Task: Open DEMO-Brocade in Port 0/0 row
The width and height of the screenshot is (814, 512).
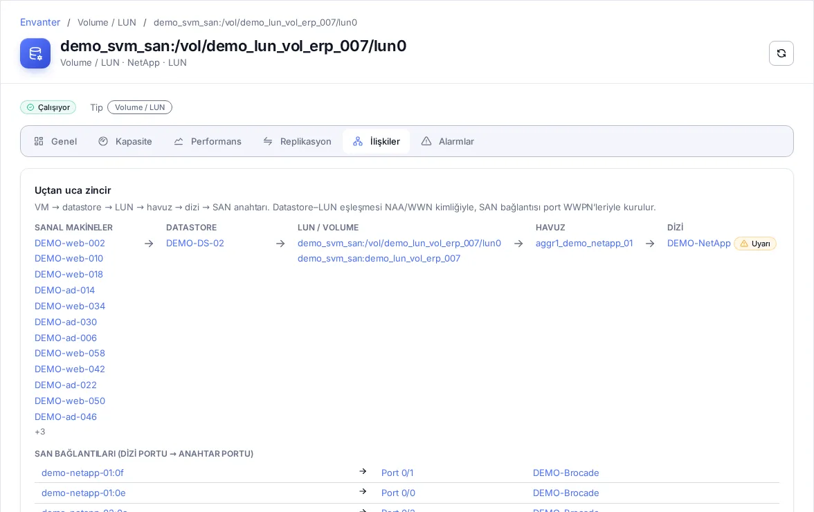Action: click(566, 493)
